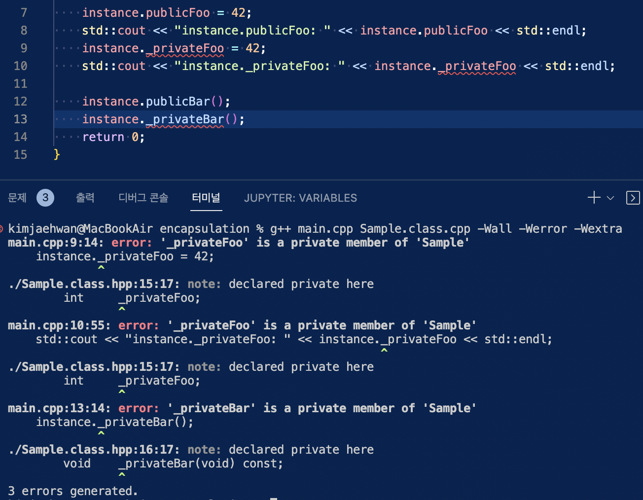643x500 pixels.
Task: Click empty line number 11 in gutter
Action: tap(20, 83)
